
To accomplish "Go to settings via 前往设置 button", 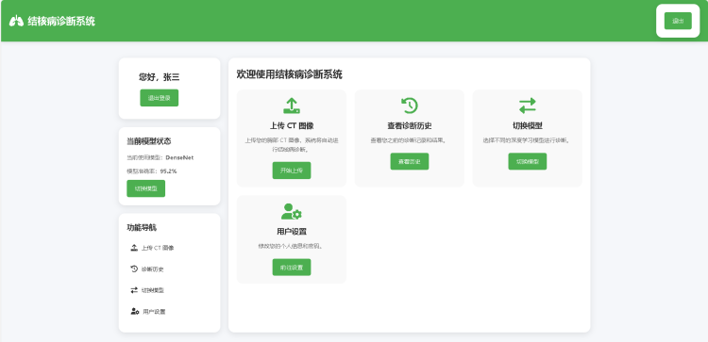I will tap(292, 268).
